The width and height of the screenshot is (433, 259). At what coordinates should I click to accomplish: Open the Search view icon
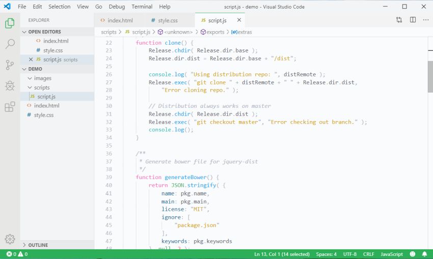[x=10, y=44]
